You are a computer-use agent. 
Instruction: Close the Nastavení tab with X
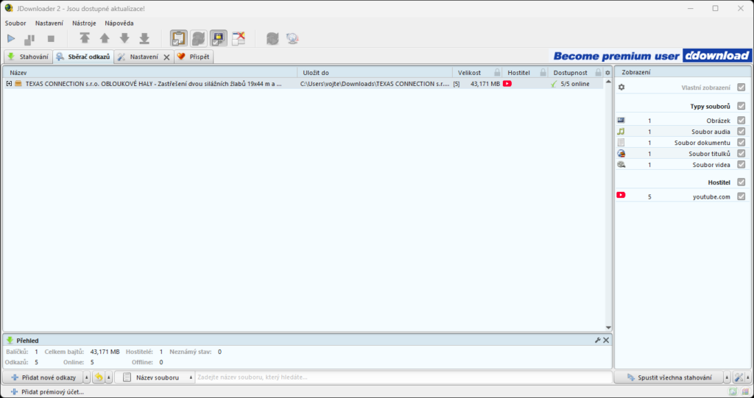click(x=166, y=57)
